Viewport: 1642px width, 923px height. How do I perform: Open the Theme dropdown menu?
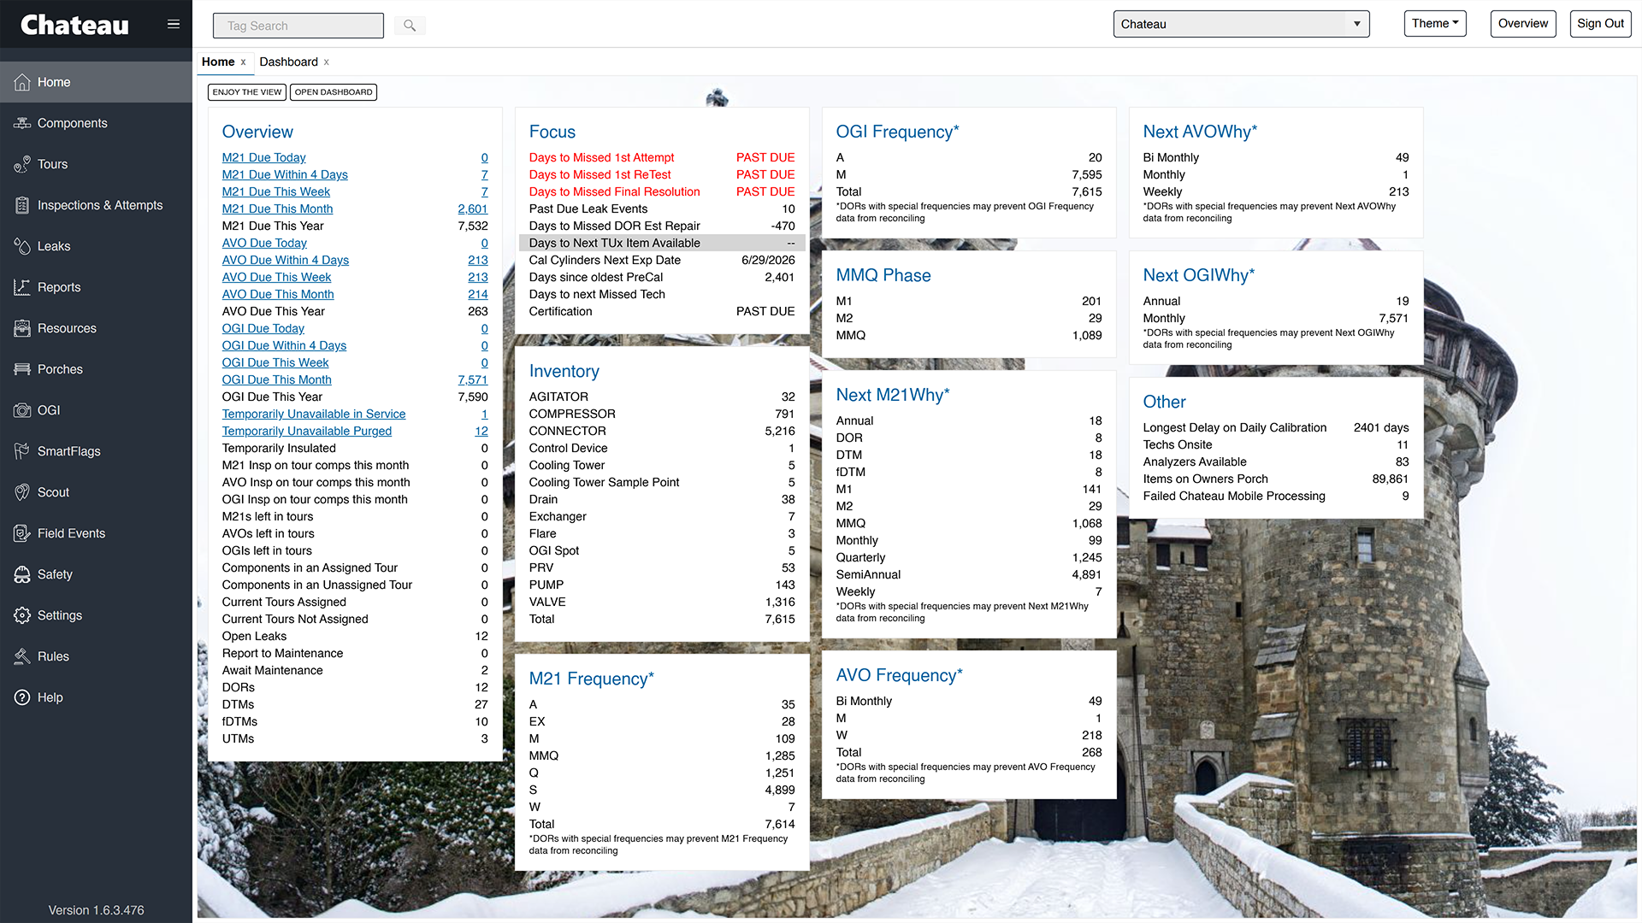(x=1434, y=24)
